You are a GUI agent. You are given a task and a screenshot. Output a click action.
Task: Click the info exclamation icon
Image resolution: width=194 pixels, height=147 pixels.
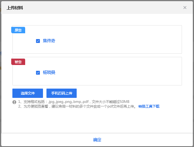(x=14, y=102)
